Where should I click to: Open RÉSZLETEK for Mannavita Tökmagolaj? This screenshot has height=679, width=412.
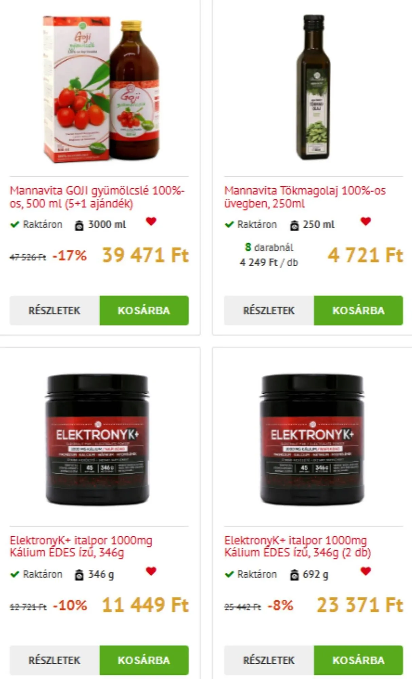(269, 310)
